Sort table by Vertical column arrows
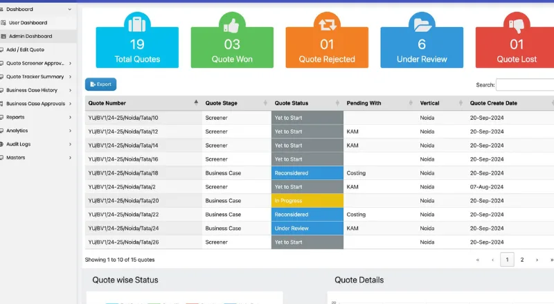The height and width of the screenshot is (304, 554). click(x=461, y=103)
